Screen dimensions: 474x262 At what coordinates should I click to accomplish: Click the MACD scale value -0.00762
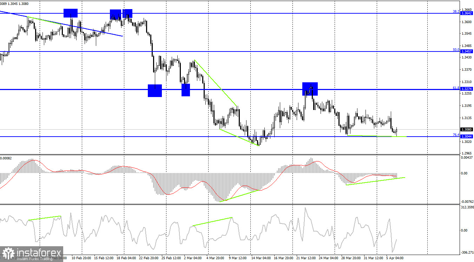(467, 201)
